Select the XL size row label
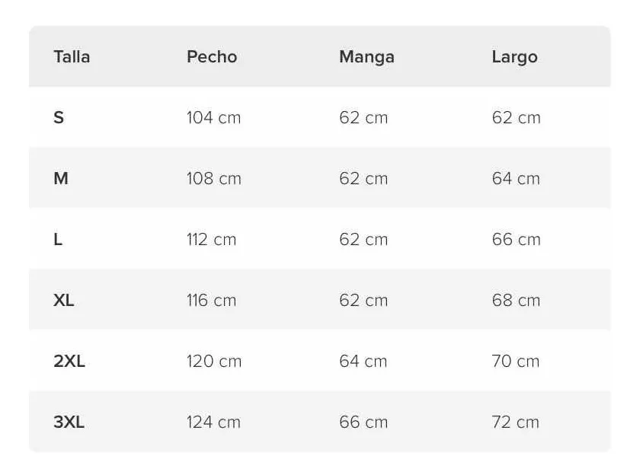Image resolution: width=643 pixels, height=475 pixels. click(x=63, y=301)
